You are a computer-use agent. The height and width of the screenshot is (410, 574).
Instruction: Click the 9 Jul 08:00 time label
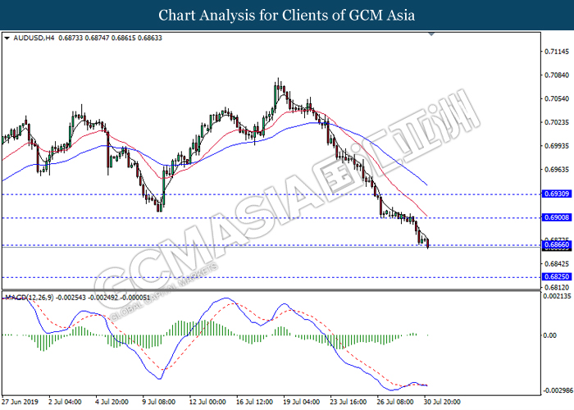(159, 402)
